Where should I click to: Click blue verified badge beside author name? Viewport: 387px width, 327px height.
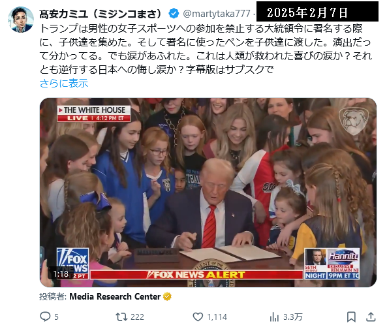pos(174,13)
